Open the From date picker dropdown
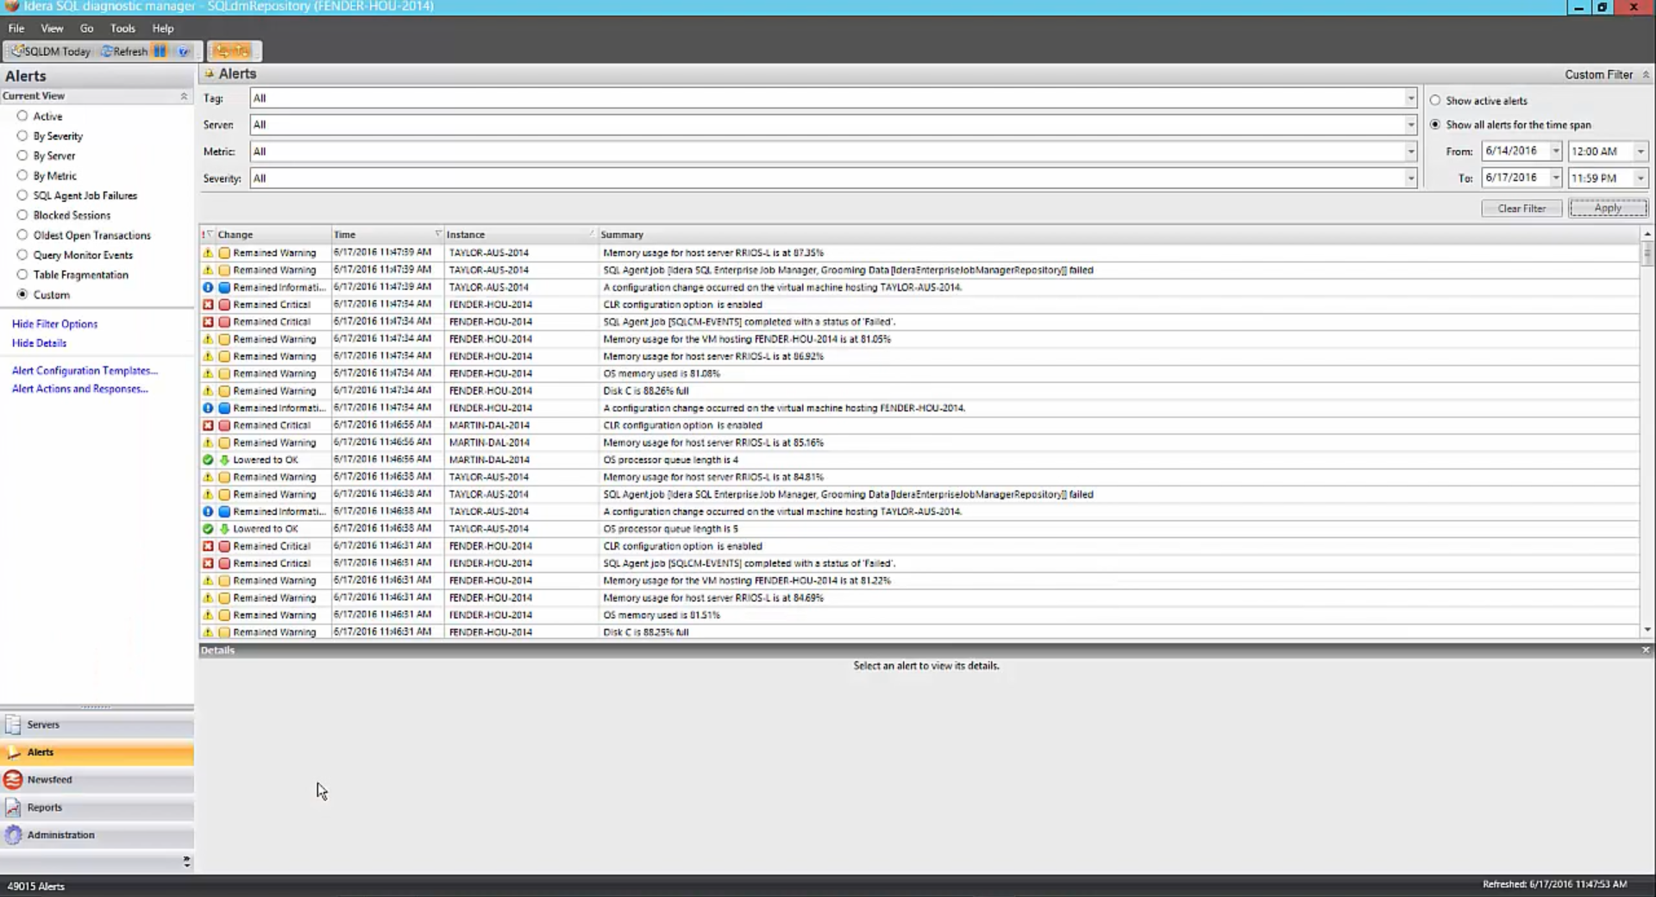This screenshot has height=897, width=1656. (1555, 152)
